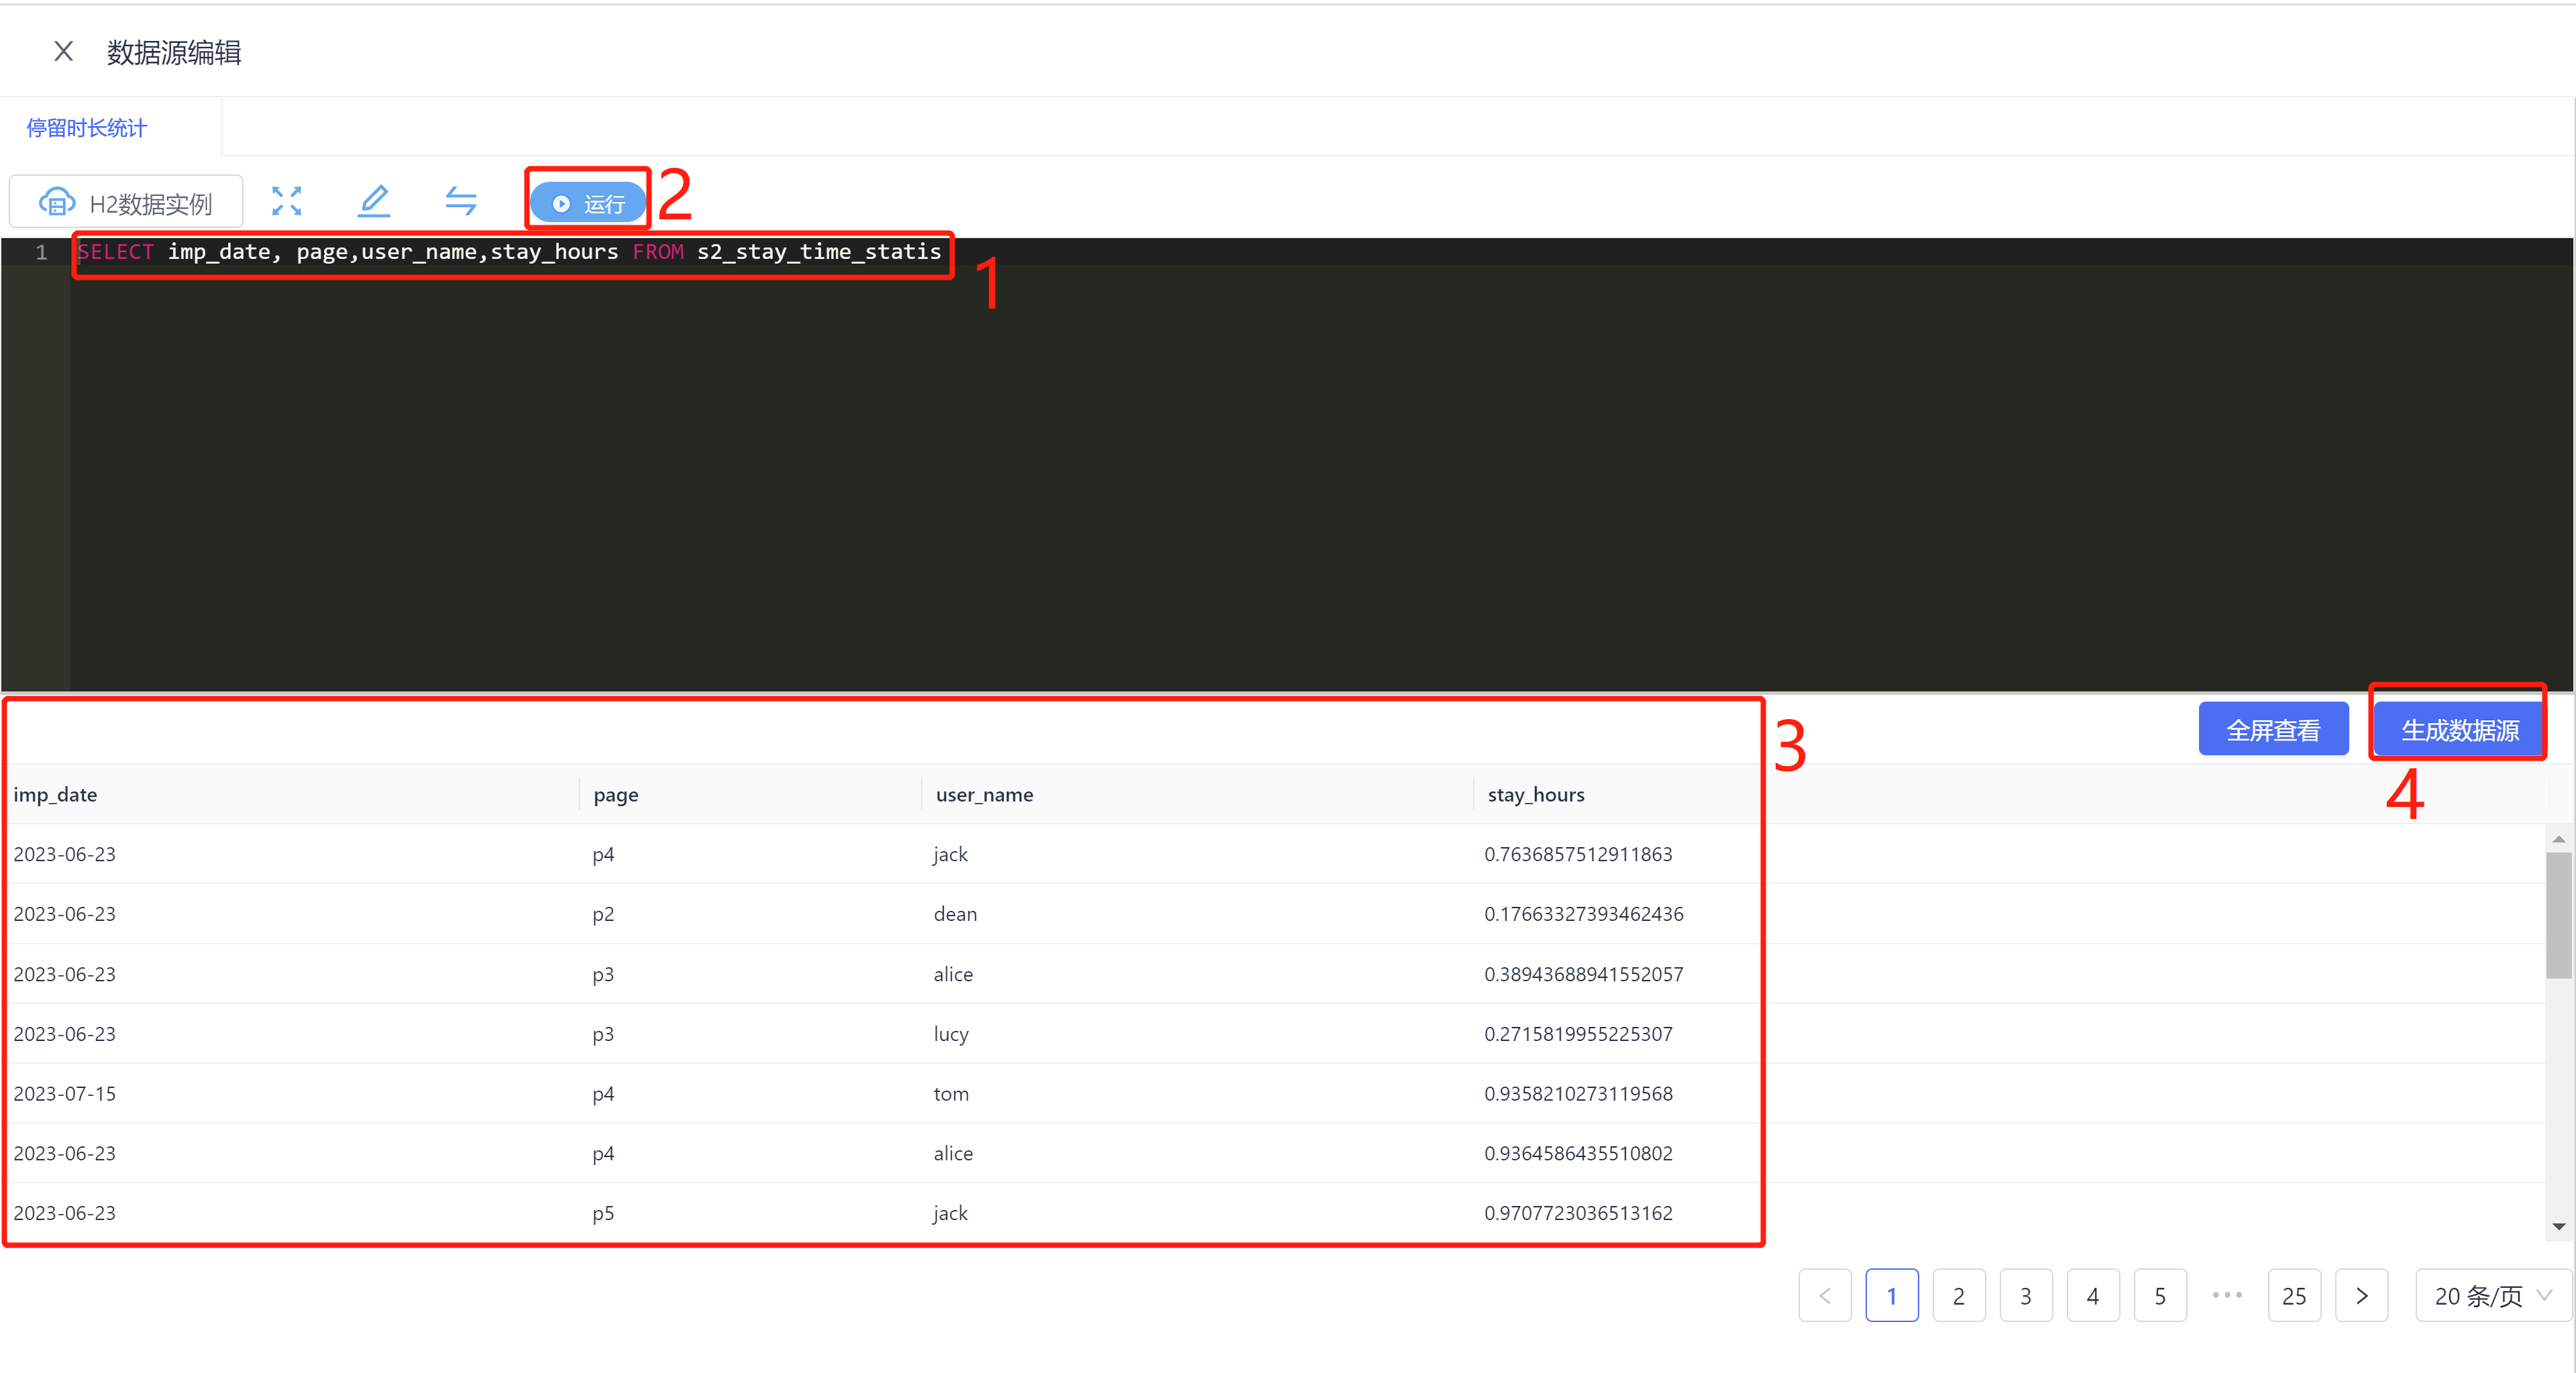Open the 20 条/页 page size dropdown

(2492, 1296)
